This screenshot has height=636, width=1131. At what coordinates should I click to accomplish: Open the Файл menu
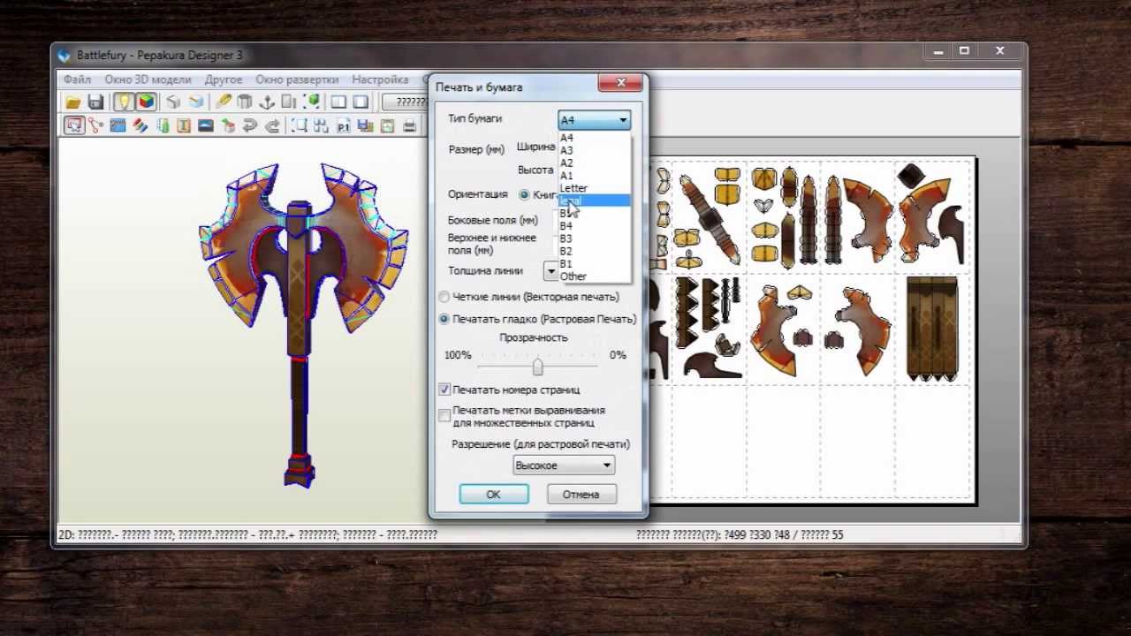pos(78,79)
